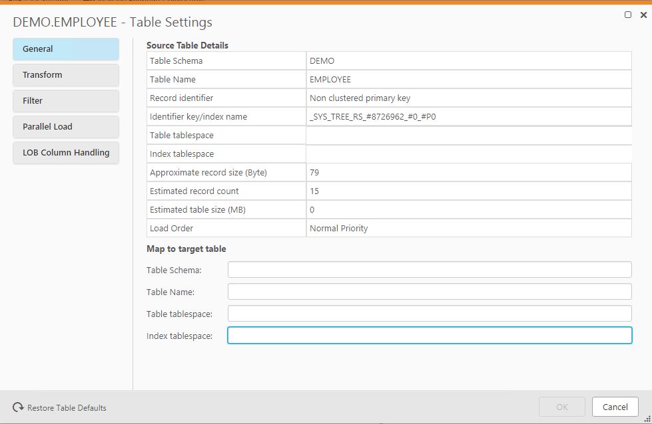
Task: Click the maximize icon on the dialog
Action: 627,15
